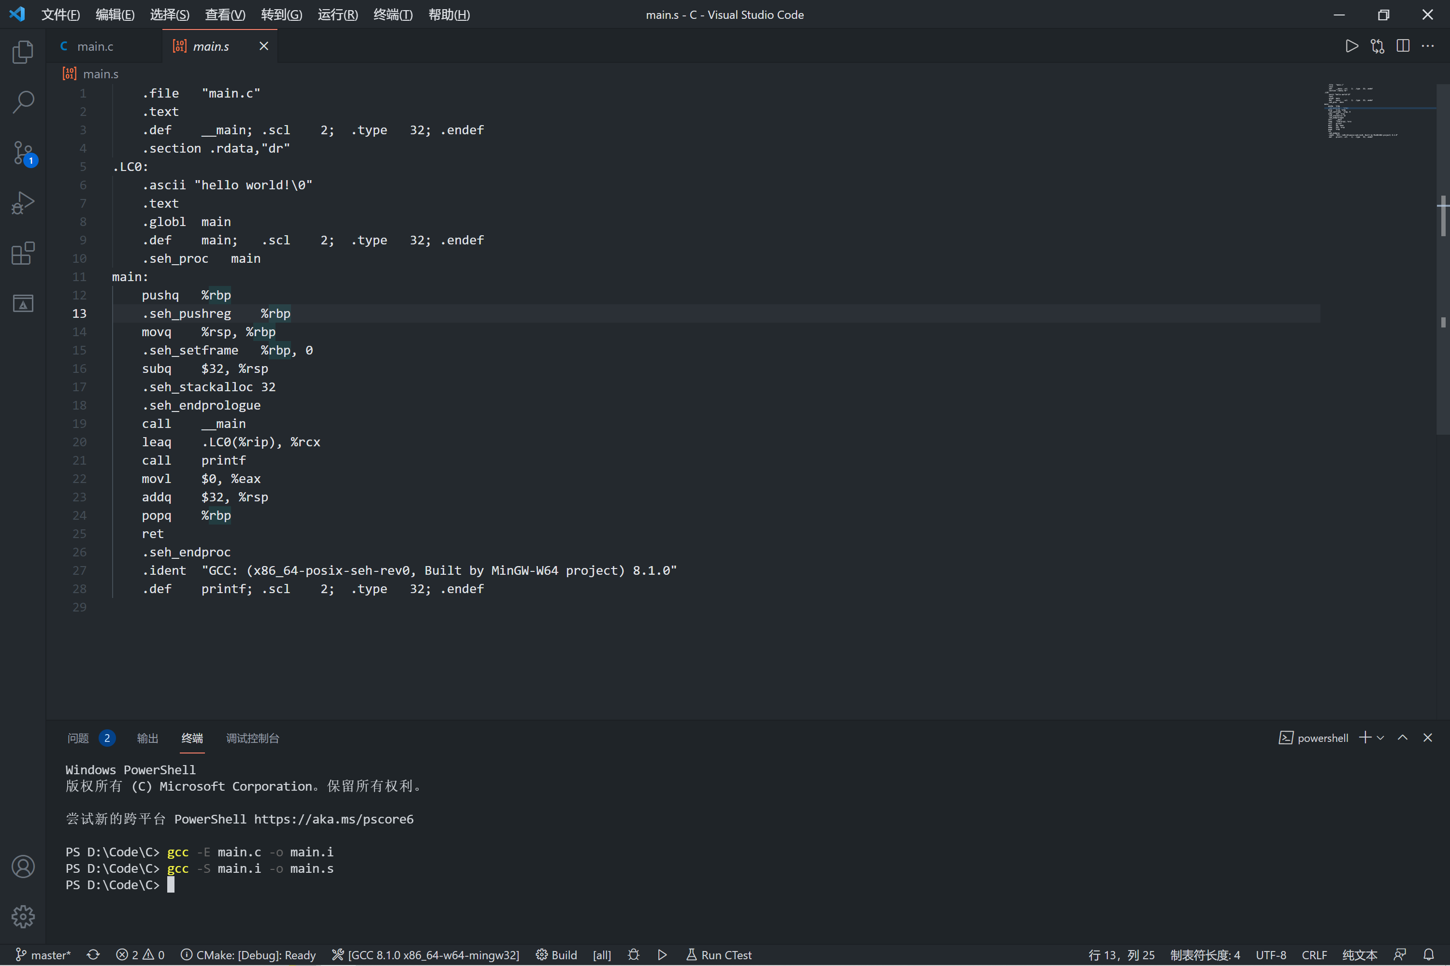This screenshot has height=966, width=1450.
Task: Close the terminal panel
Action: coord(1428,738)
